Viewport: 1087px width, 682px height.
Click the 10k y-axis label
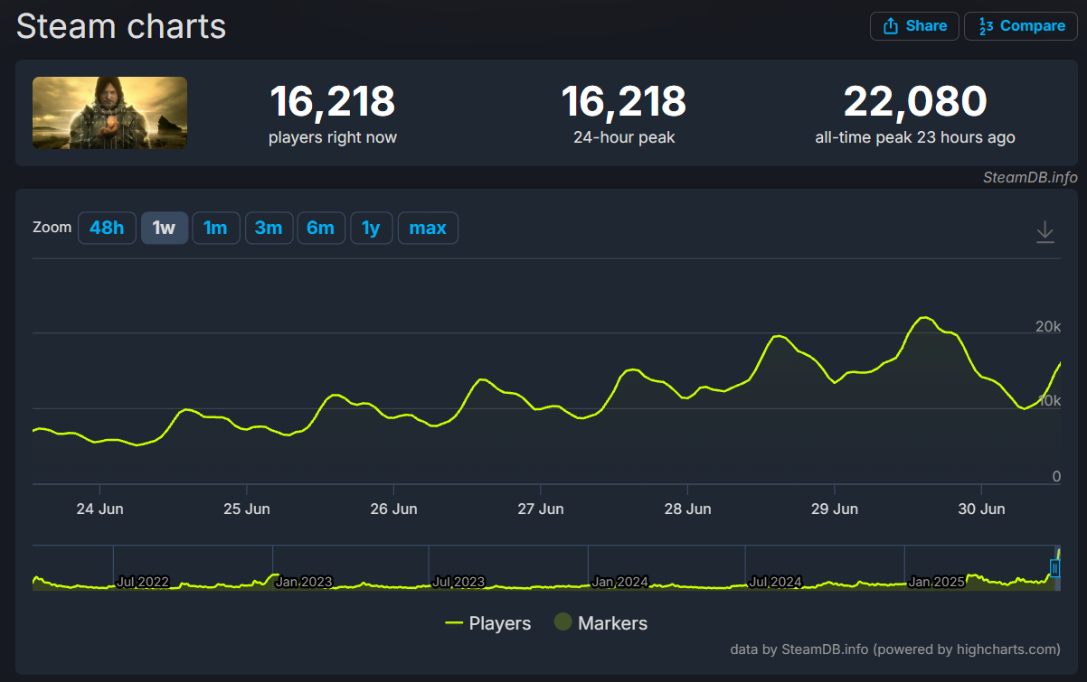pyautogui.click(x=1048, y=401)
